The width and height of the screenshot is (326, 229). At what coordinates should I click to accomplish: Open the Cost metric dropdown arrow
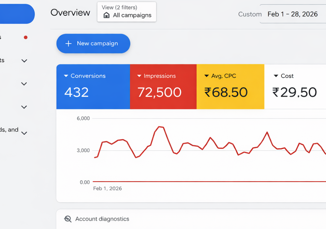coord(276,76)
